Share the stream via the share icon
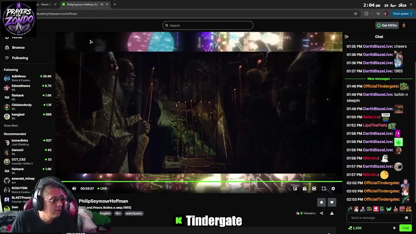Image resolution: width=416 pixels, height=234 pixels. 321,214
